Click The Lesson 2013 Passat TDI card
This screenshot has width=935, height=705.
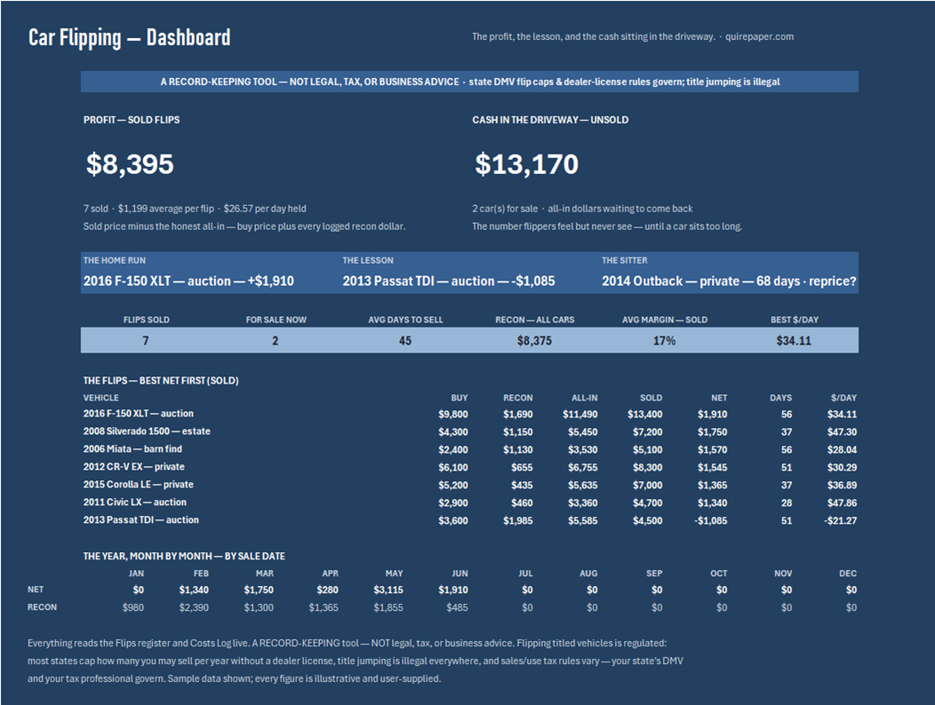[x=470, y=273]
